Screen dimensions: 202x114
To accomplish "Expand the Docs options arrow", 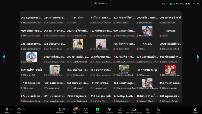I will 151,109.
